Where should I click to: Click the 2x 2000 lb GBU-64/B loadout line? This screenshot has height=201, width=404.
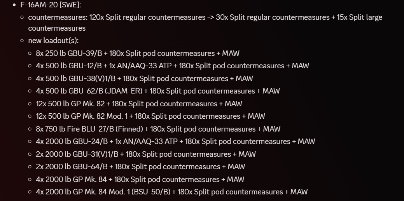pos(140,166)
